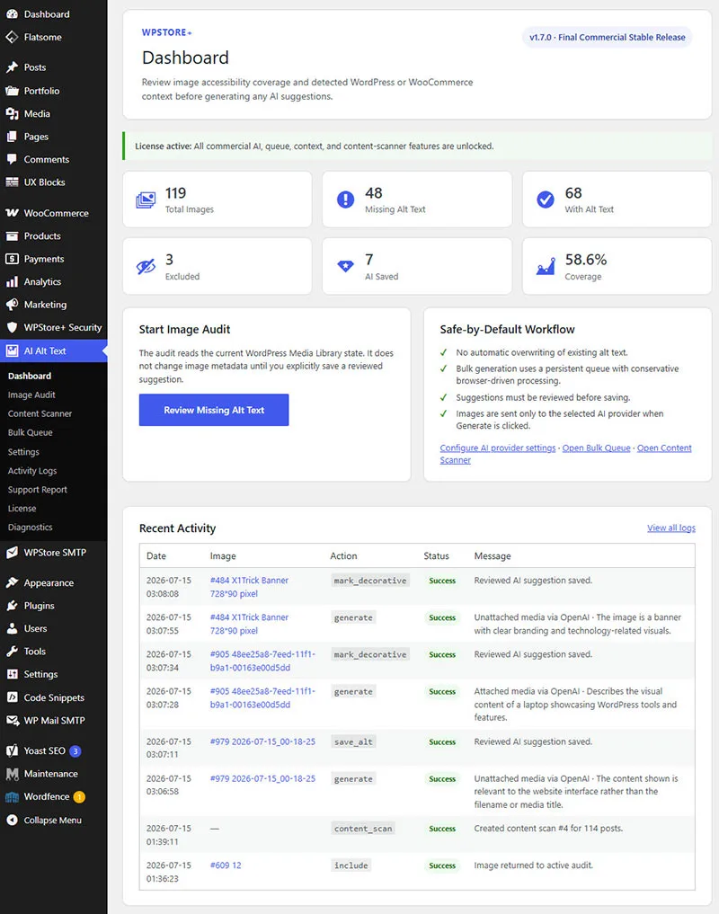Open #979 image link in save_alt row
The image size is (719, 914).
[262, 741]
